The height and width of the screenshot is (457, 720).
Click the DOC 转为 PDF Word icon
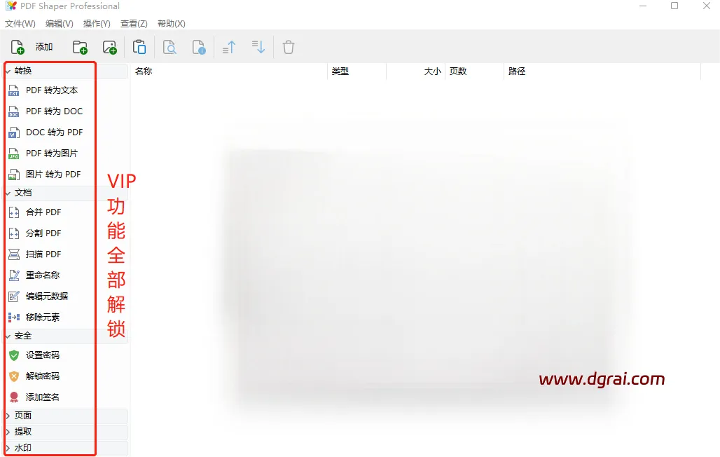[x=14, y=133]
